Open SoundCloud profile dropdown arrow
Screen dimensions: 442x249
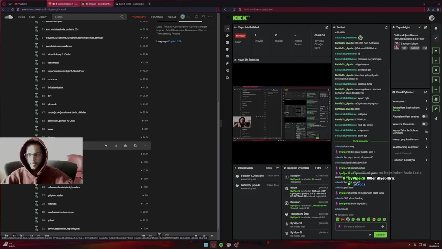pyautogui.click(x=189, y=17)
